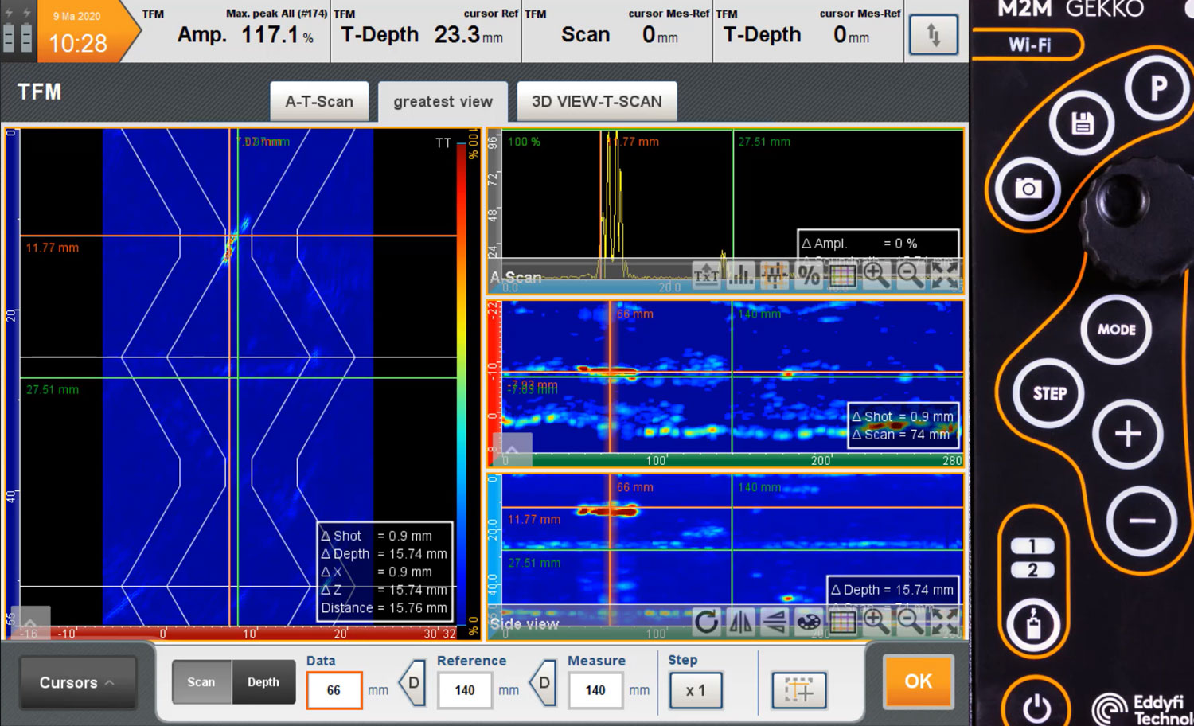Zoom in on the A-Scan view
This screenshot has height=726, width=1194.
pos(876,275)
